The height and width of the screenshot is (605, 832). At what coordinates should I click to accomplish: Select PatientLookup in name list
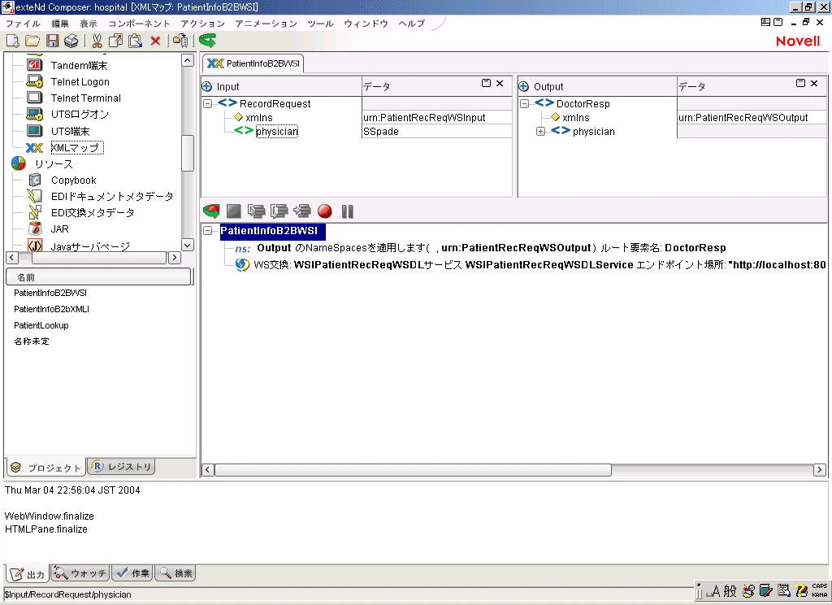click(x=41, y=325)
